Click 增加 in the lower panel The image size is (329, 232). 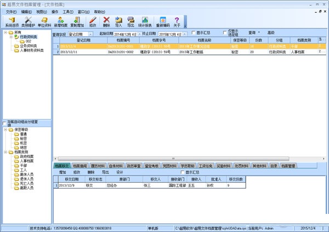coord(61,172)
